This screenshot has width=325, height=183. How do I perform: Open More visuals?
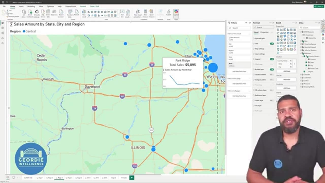click(128, 13)
